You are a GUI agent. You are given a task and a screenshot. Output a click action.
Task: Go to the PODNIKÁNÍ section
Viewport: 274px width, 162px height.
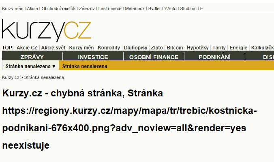[x=214, y=57]
